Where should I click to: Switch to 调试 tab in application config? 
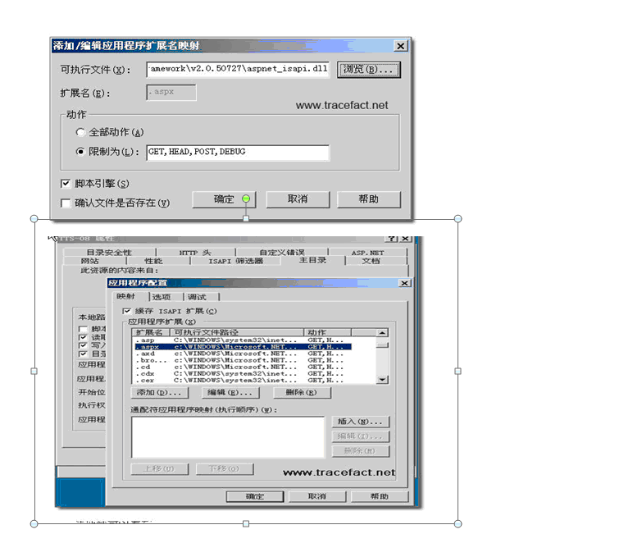point(197,297)
